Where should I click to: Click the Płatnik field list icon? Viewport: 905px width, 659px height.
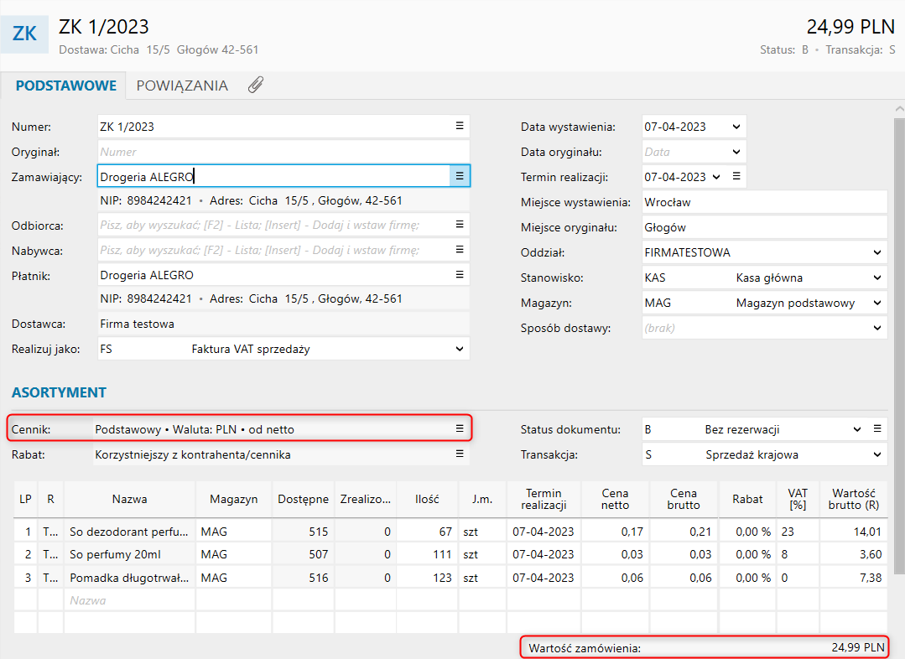(459, 275)
